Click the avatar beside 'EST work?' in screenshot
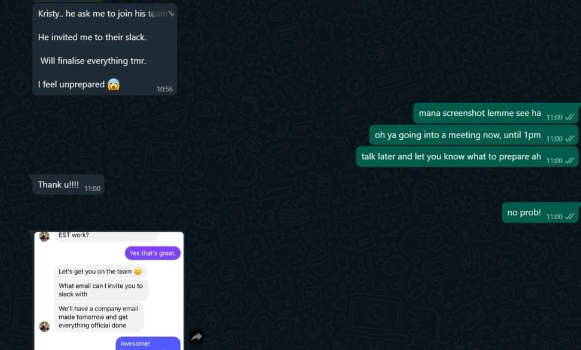This screenshot has width=581, height=350. [x=44, y=237]
